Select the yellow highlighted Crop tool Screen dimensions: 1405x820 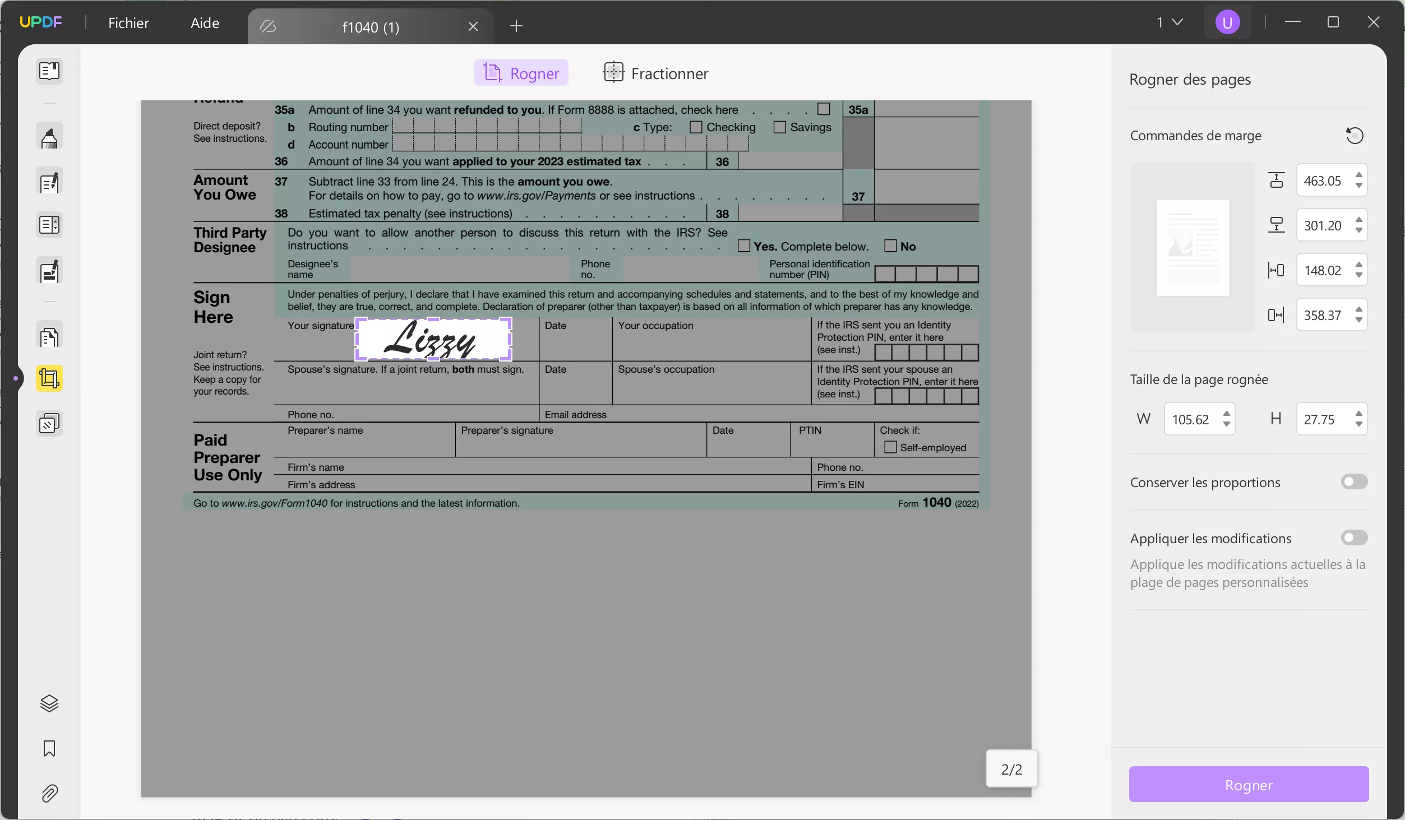(49, 378)
